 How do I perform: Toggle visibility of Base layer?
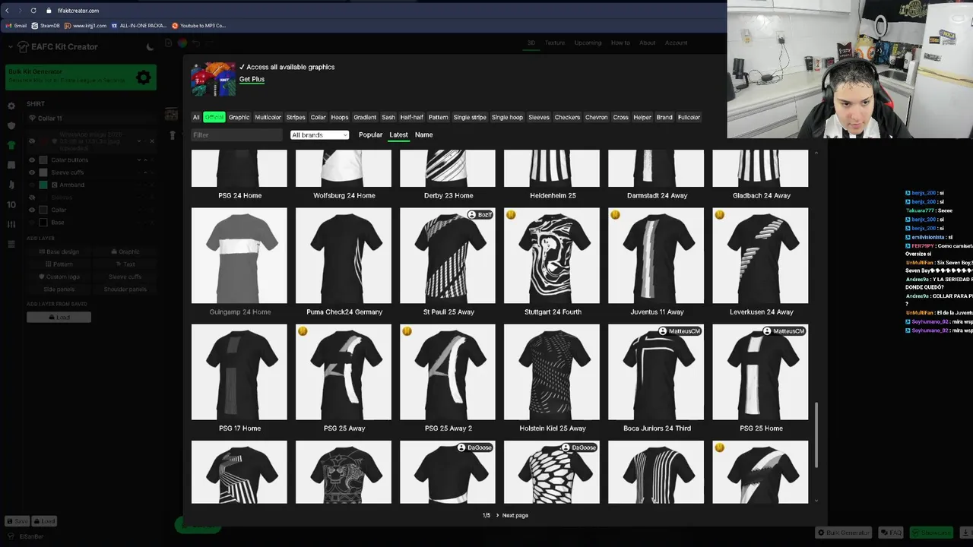tap(32, 223)
